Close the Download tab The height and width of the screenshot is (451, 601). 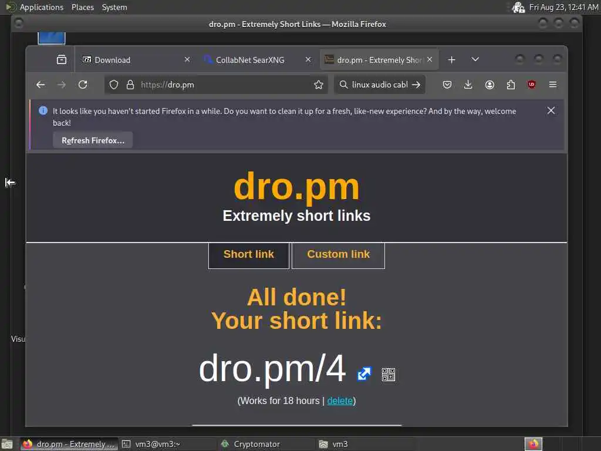187,59
